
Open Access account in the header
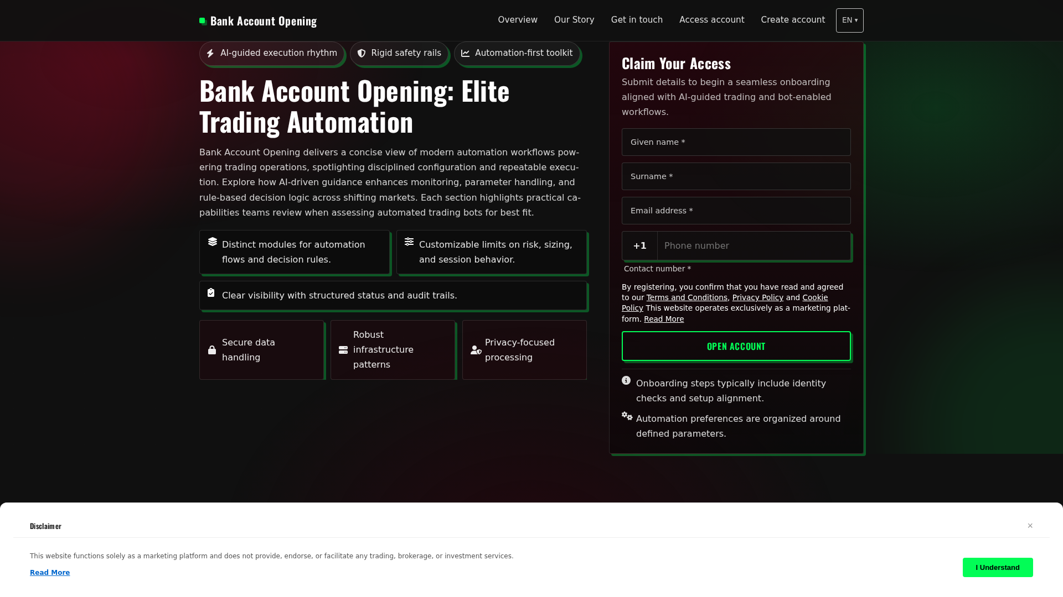pyautogui.click(x=711, y=20)
